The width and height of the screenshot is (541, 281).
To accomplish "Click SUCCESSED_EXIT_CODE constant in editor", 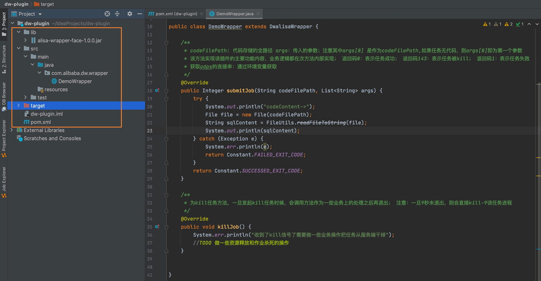I will (272, 171).
